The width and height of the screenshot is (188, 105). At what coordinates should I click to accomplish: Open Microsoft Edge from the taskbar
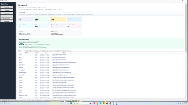(x=100, y=103)
